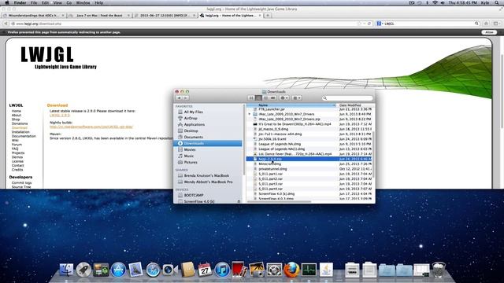Open the Contacts book icon in Dock
This screenshot has height=283, width=504.
coord(187,270)
